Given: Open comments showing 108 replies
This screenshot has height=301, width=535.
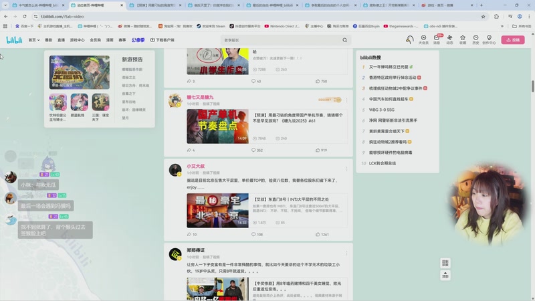Looking at the screenshot, I should (257, 235).
